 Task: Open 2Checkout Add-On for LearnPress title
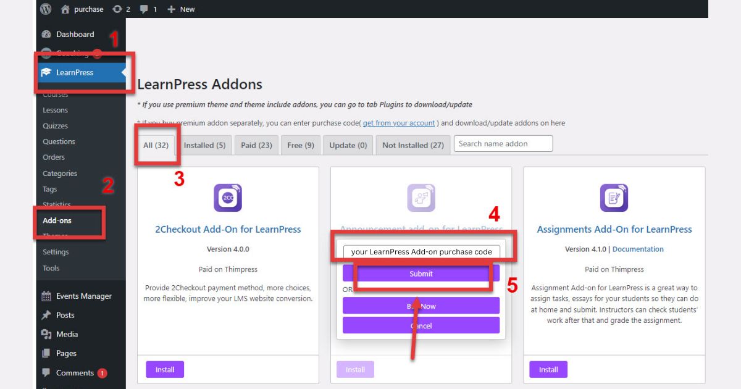coord(228,229)
